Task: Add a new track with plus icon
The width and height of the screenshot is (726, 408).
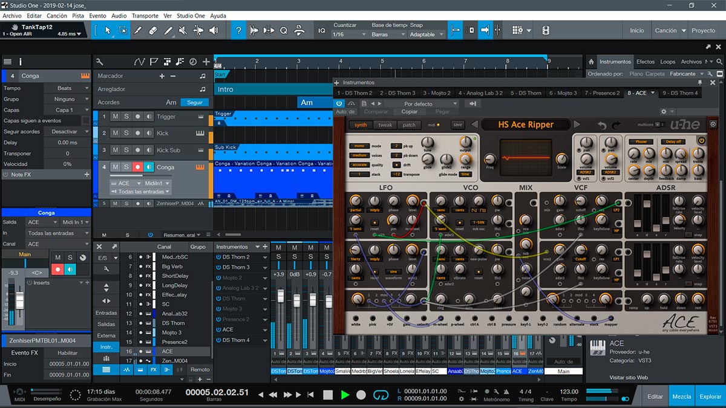Action: (206, 61)
